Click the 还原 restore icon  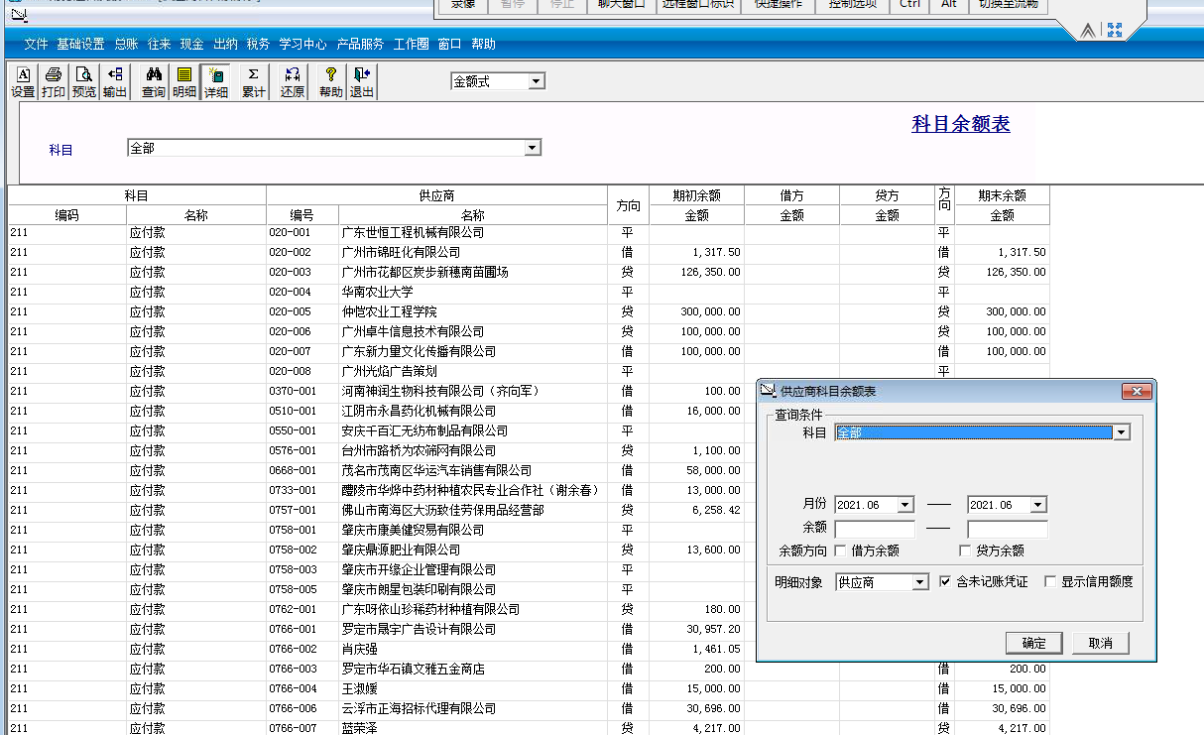(293, 82)
